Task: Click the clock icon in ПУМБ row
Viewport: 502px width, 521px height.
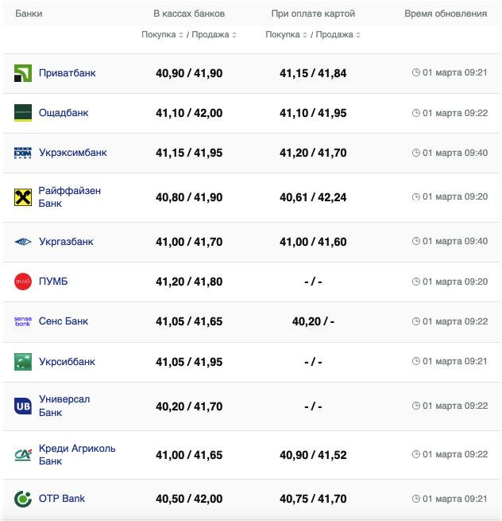Action: pos(416,282)
